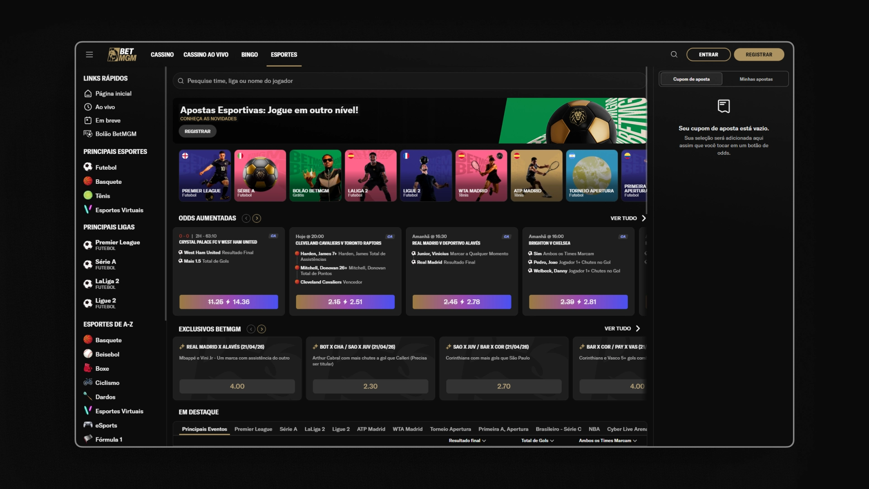Screen dimensions: 869x489
Task: Select the Premier League tab in Em Destaque
Action: click(x=253, y=429)
